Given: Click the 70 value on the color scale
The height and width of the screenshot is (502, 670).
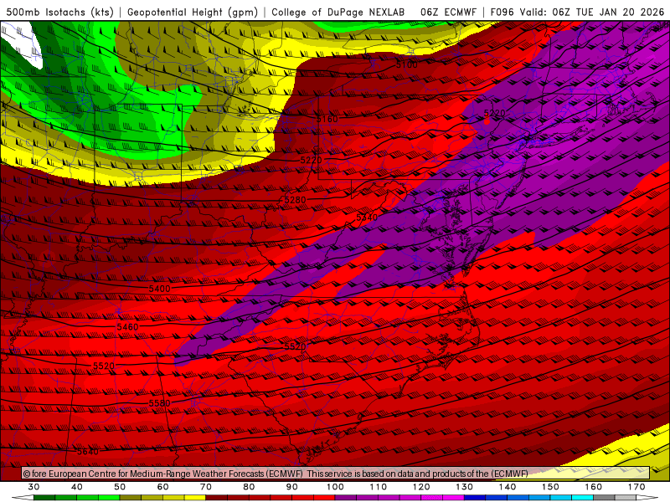Looking at the screenshot, I should tap(206, 487).
